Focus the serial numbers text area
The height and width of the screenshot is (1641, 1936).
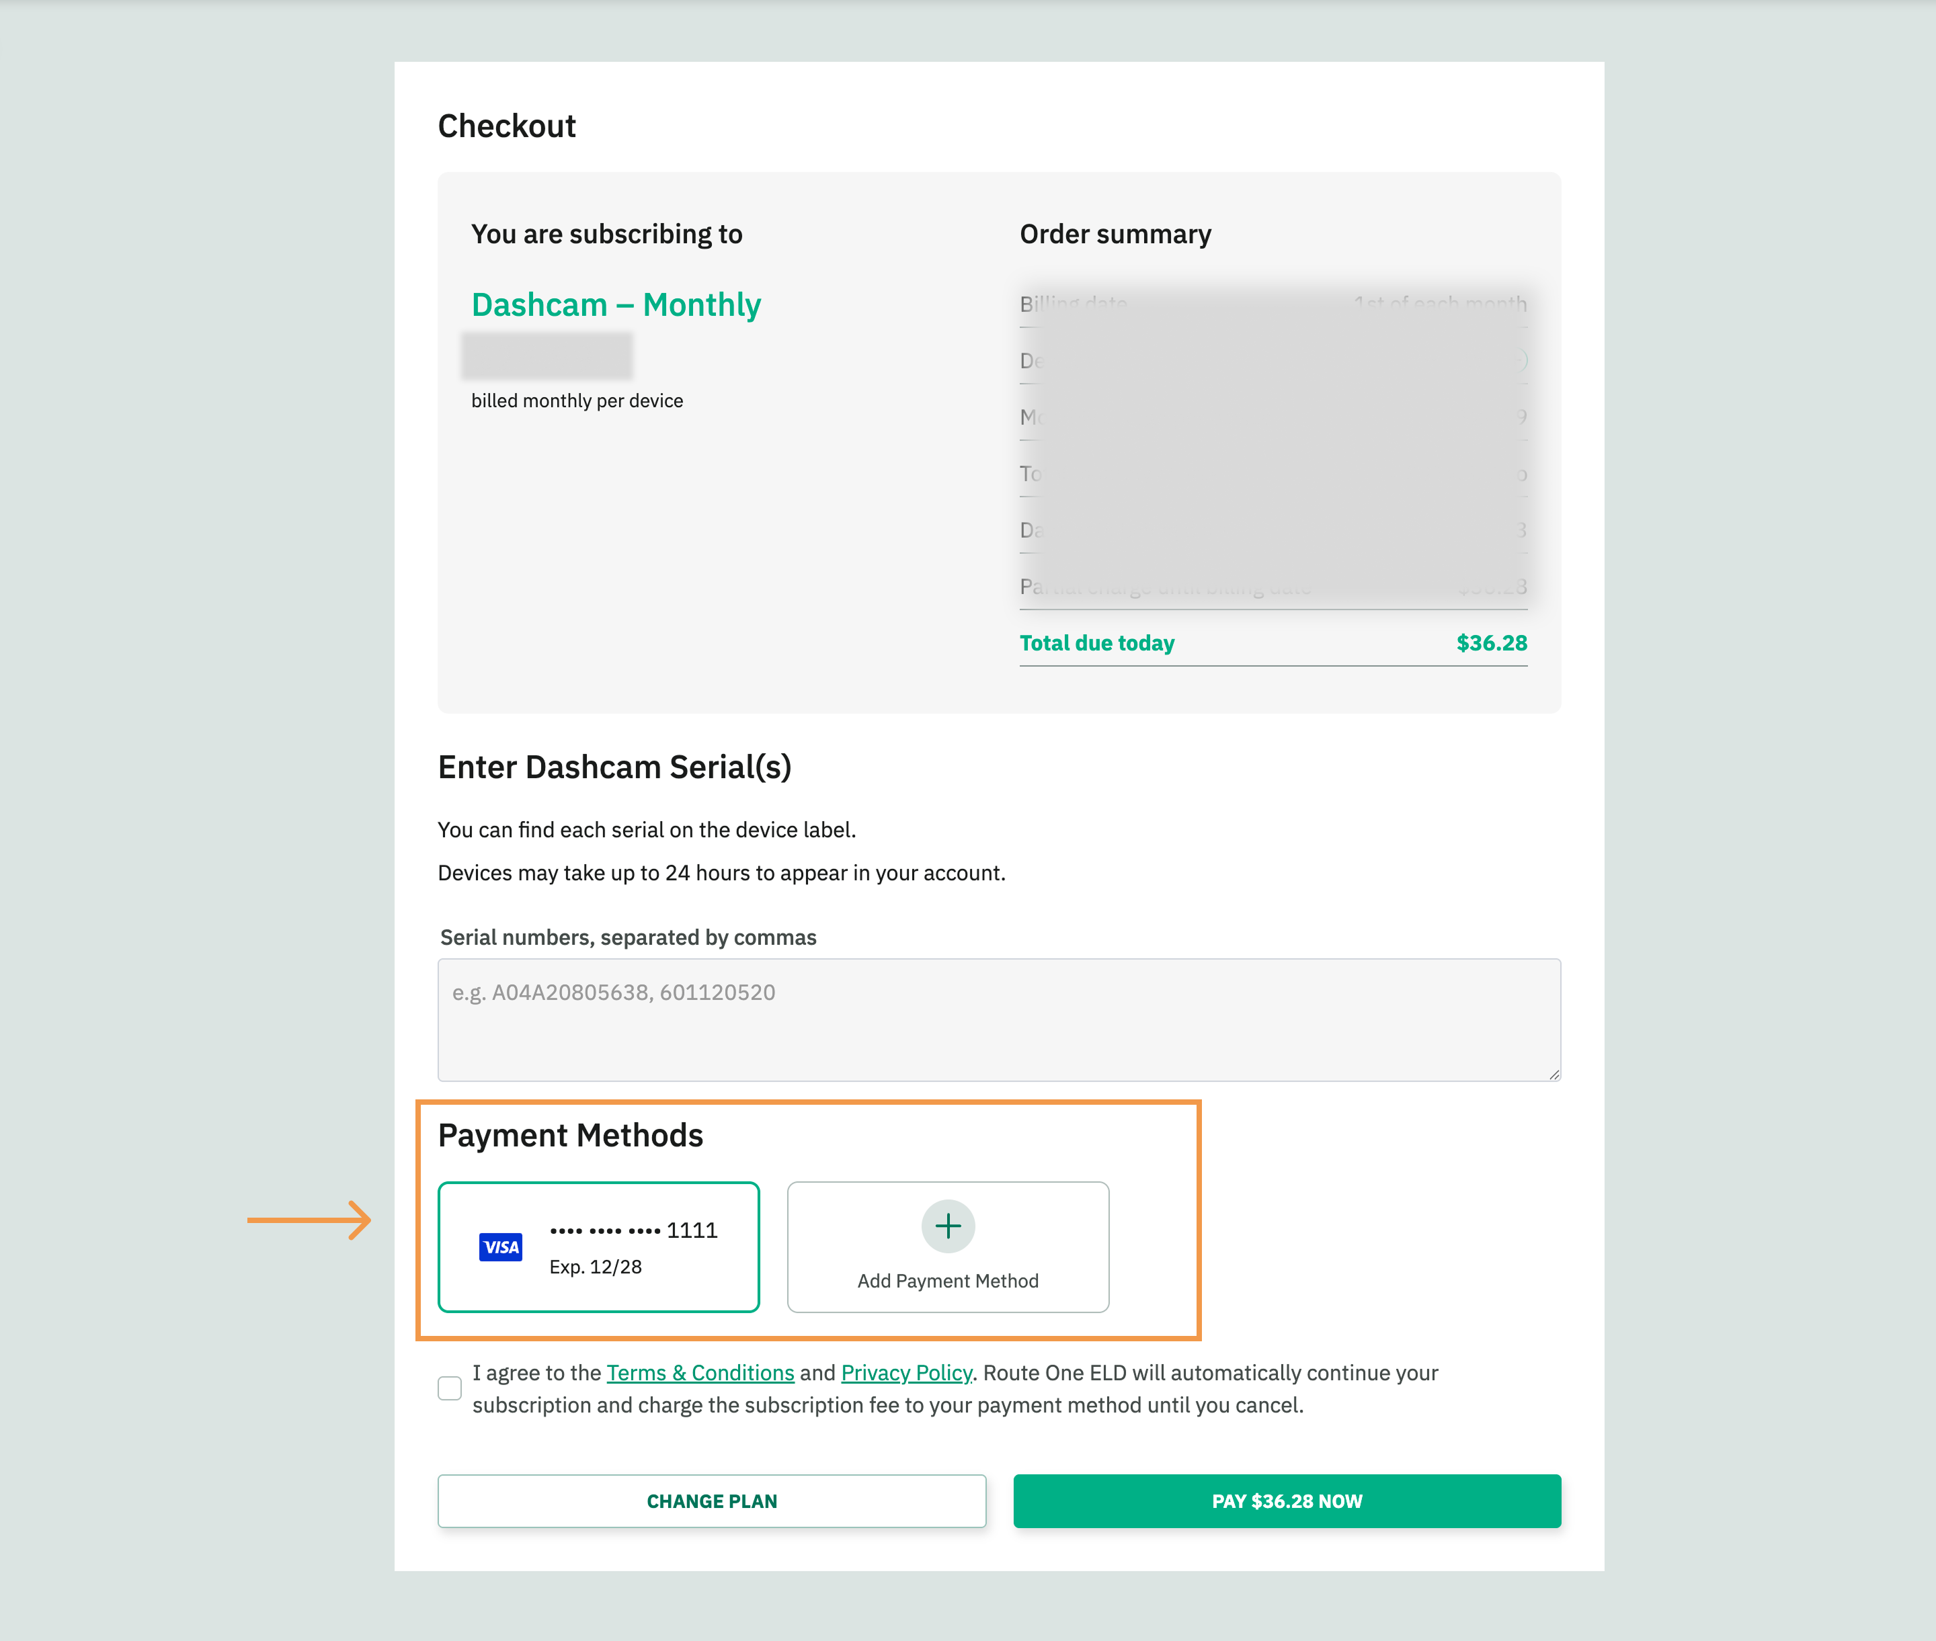click(999, 1019)
